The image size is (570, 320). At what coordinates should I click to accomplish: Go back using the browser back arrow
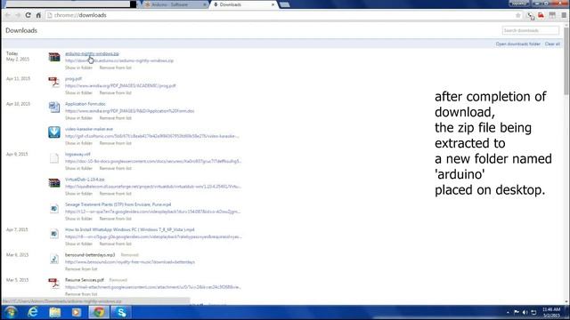point(8,15)
